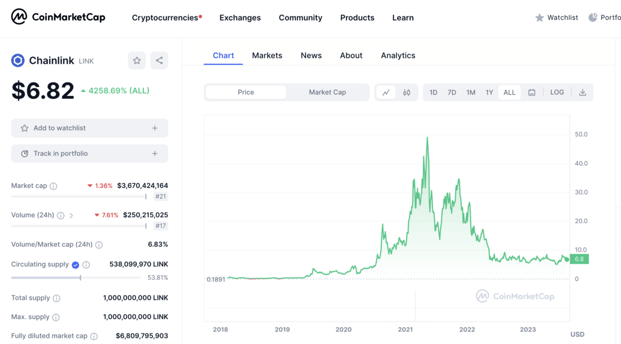Toggle LOG scale on chart
The image size is (621, 344).
[x=557, y=92]
